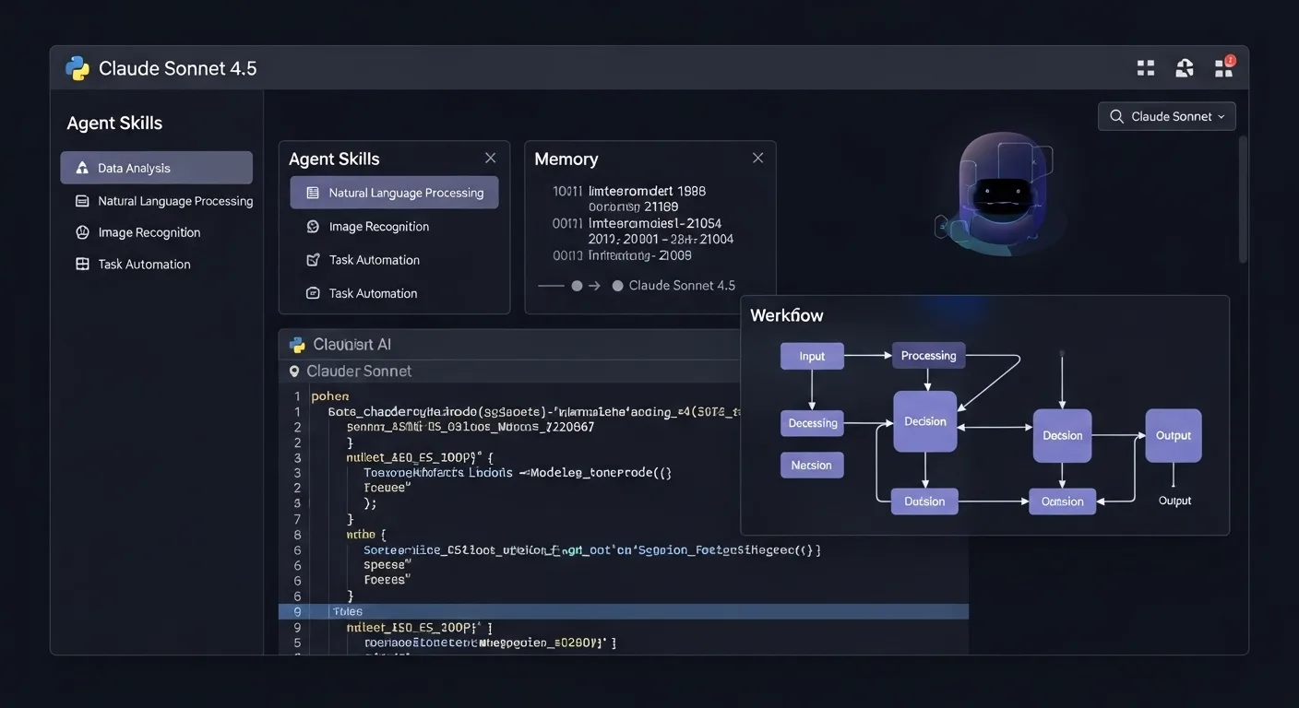Click the first step dot in the Memory panel

pos(578,286)
